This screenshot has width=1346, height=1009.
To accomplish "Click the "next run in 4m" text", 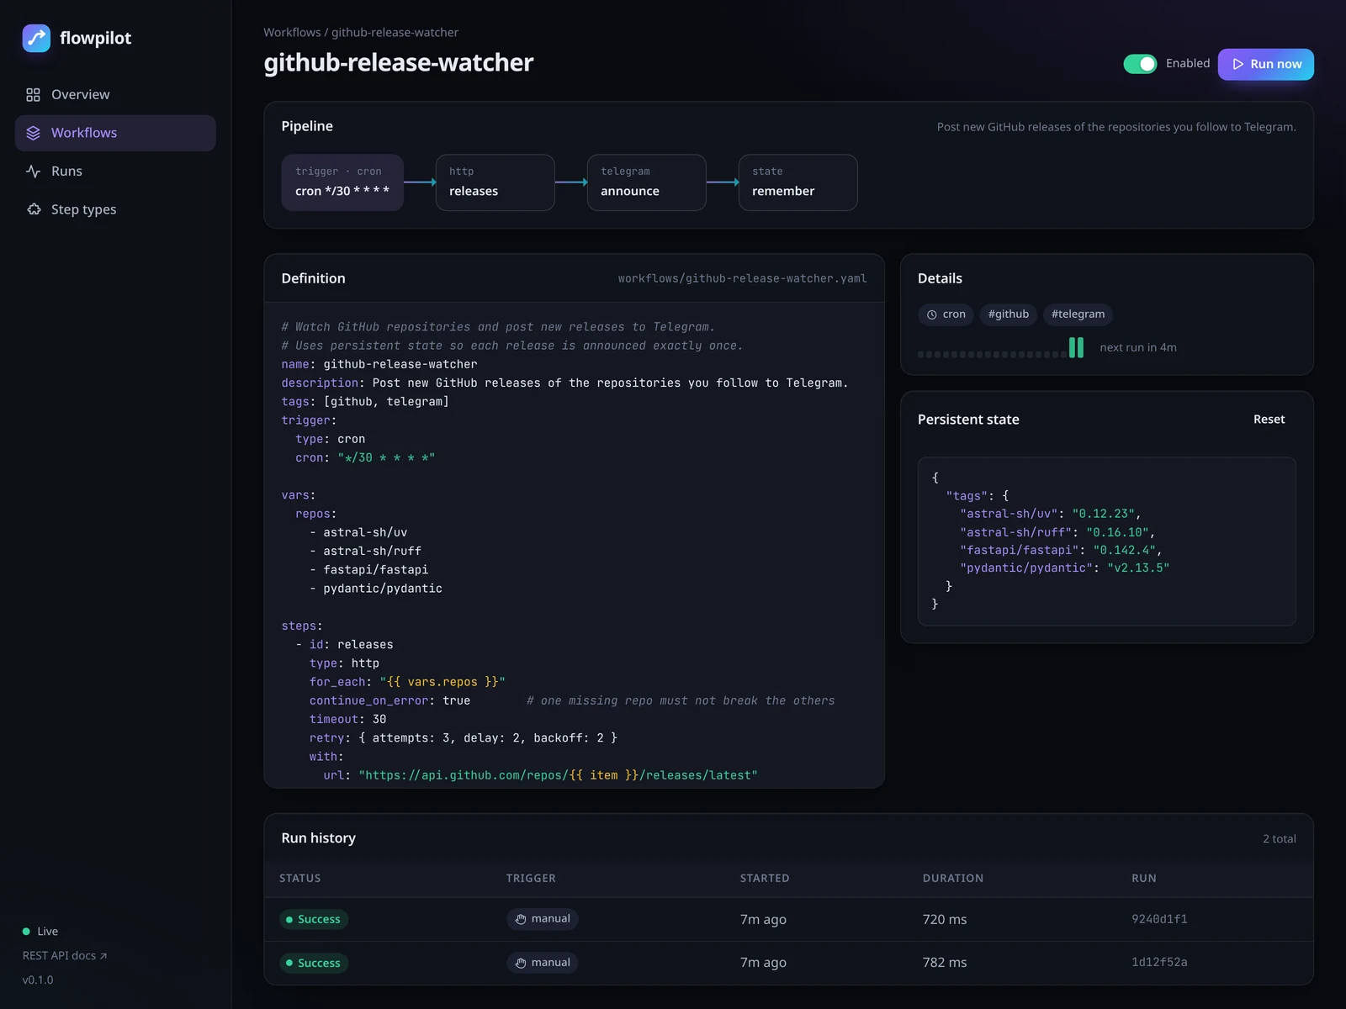I will [x=1138, y=348].
